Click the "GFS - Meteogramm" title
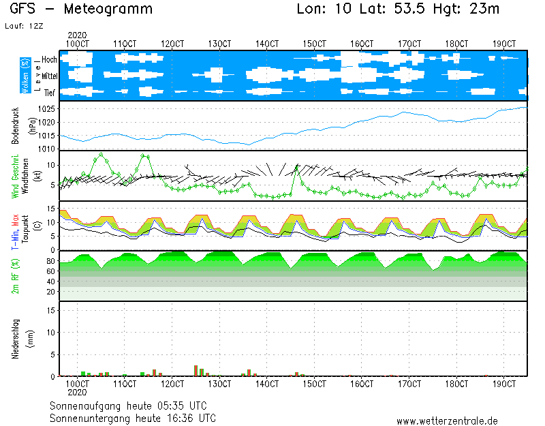 (81, 9)
